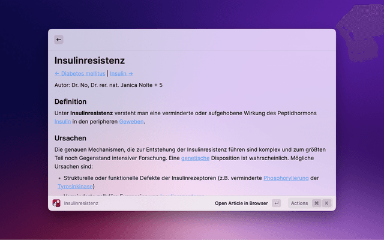384x240 pixels.
Task: Click the bold Insulinresistenz term in the Definition
Action: pos(91,113)
